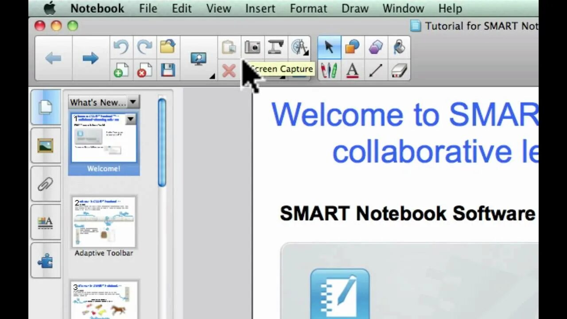Select the Regular Polygons tool
This screenshot has width=567, height=319.
point(376,47)
